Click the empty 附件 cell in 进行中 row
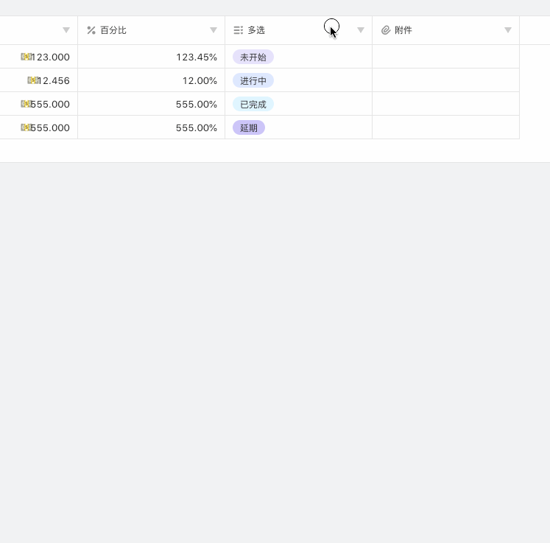Screen dimensions: 550x543 446,80
